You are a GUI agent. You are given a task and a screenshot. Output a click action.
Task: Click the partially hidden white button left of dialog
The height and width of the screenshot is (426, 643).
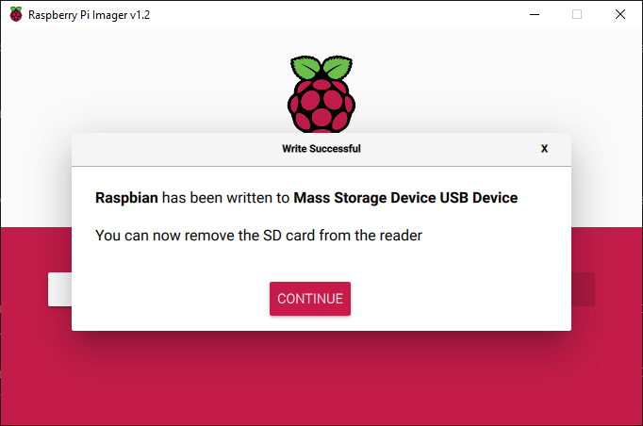pos(60,289)
